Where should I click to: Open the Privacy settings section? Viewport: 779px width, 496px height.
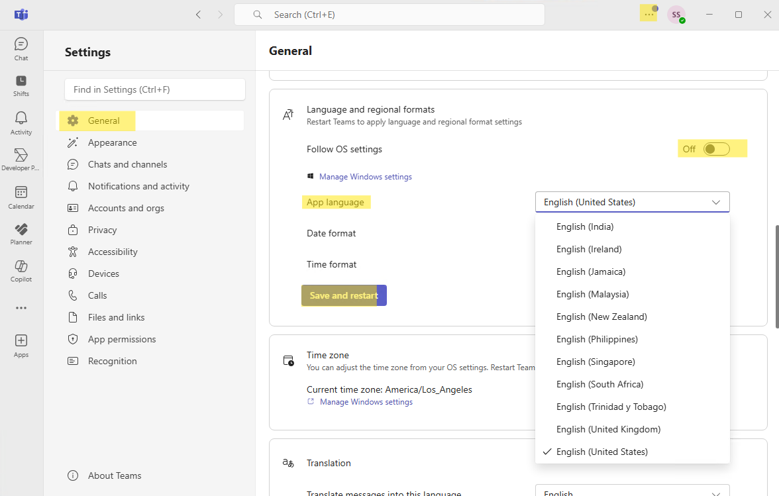tap(102, 230)
